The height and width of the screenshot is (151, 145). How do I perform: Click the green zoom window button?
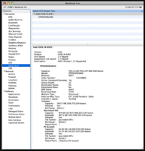[x=12, y=3]
